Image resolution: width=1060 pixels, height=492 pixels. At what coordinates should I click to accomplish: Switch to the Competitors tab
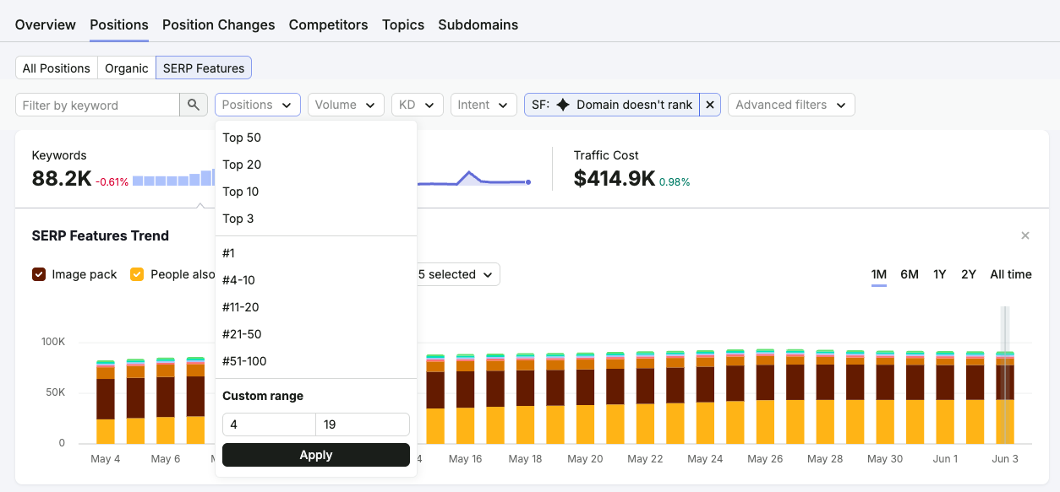(329, 24)
